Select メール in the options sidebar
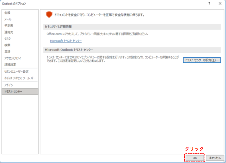Image resolution: width=226 pixels, height=163 pixels. (x=20, y=19)
